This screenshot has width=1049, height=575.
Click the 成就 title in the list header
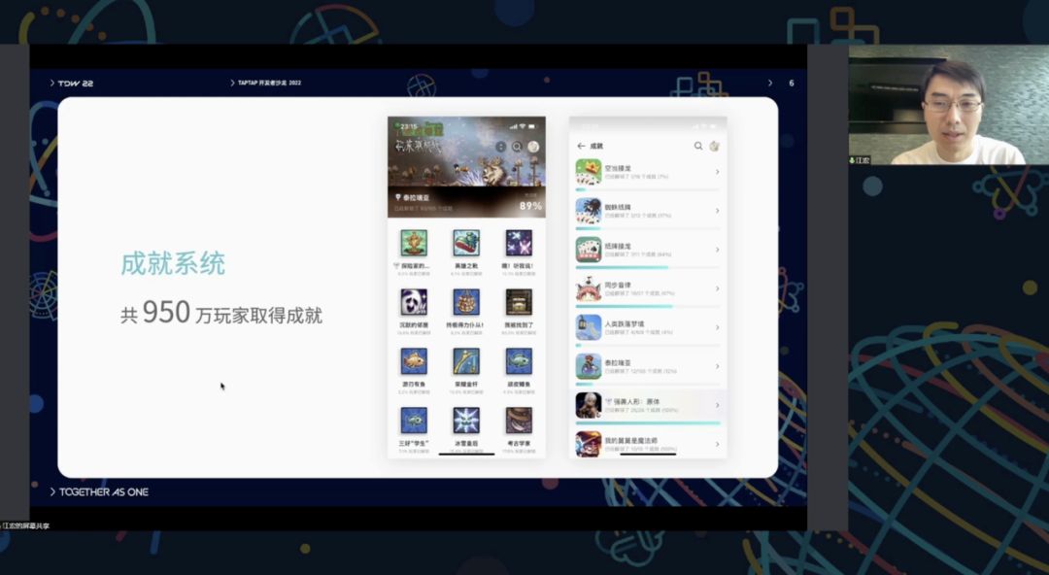[x=596, y=146]
